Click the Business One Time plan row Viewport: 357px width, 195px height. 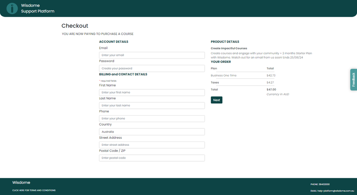(224, 76)
